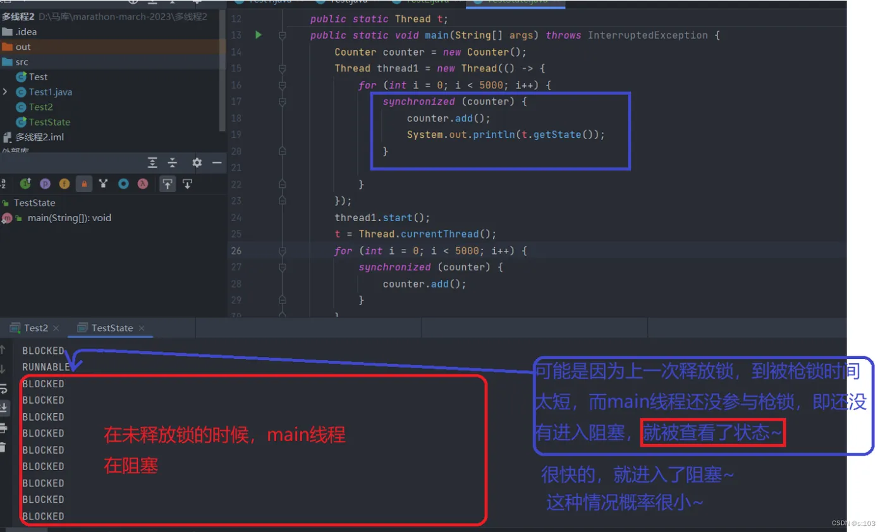Toggle Show Inherited in Structure toolbar
The height and width of the screenshot is (532, 885).
click(x=25, y=184)
